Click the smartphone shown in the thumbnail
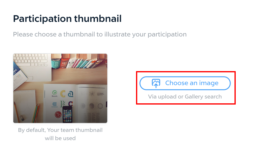266x155 pixels. tap(67, 114)
